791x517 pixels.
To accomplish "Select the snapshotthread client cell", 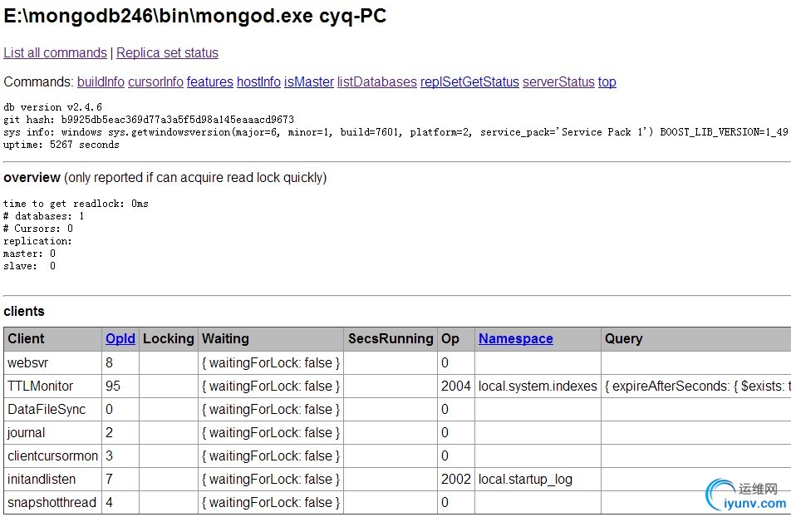I will point(52,503).
